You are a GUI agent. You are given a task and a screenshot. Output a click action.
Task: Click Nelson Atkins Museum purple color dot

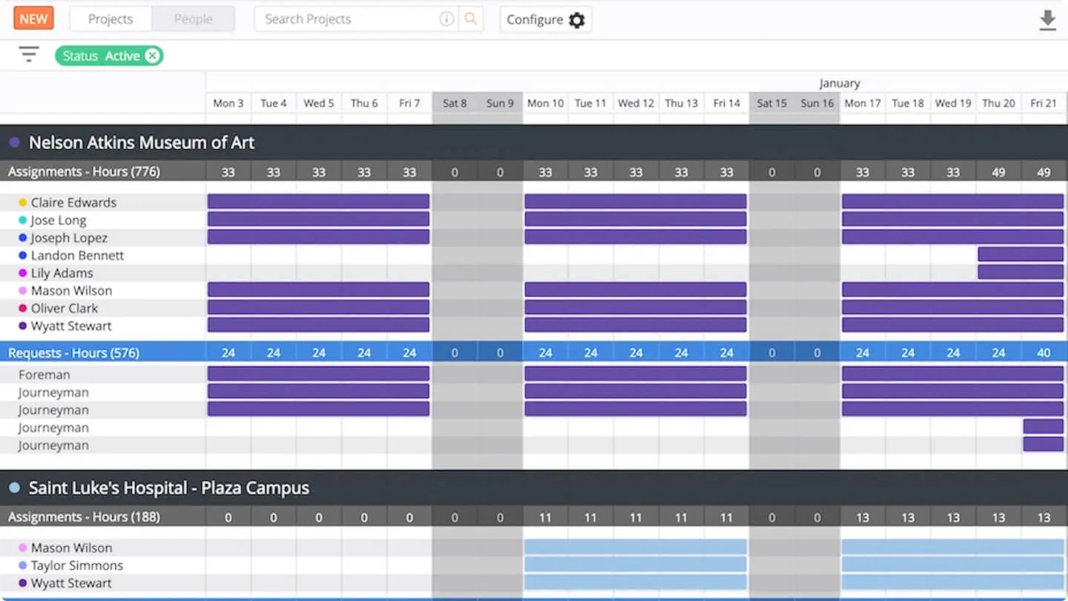[x=14, y=142]
